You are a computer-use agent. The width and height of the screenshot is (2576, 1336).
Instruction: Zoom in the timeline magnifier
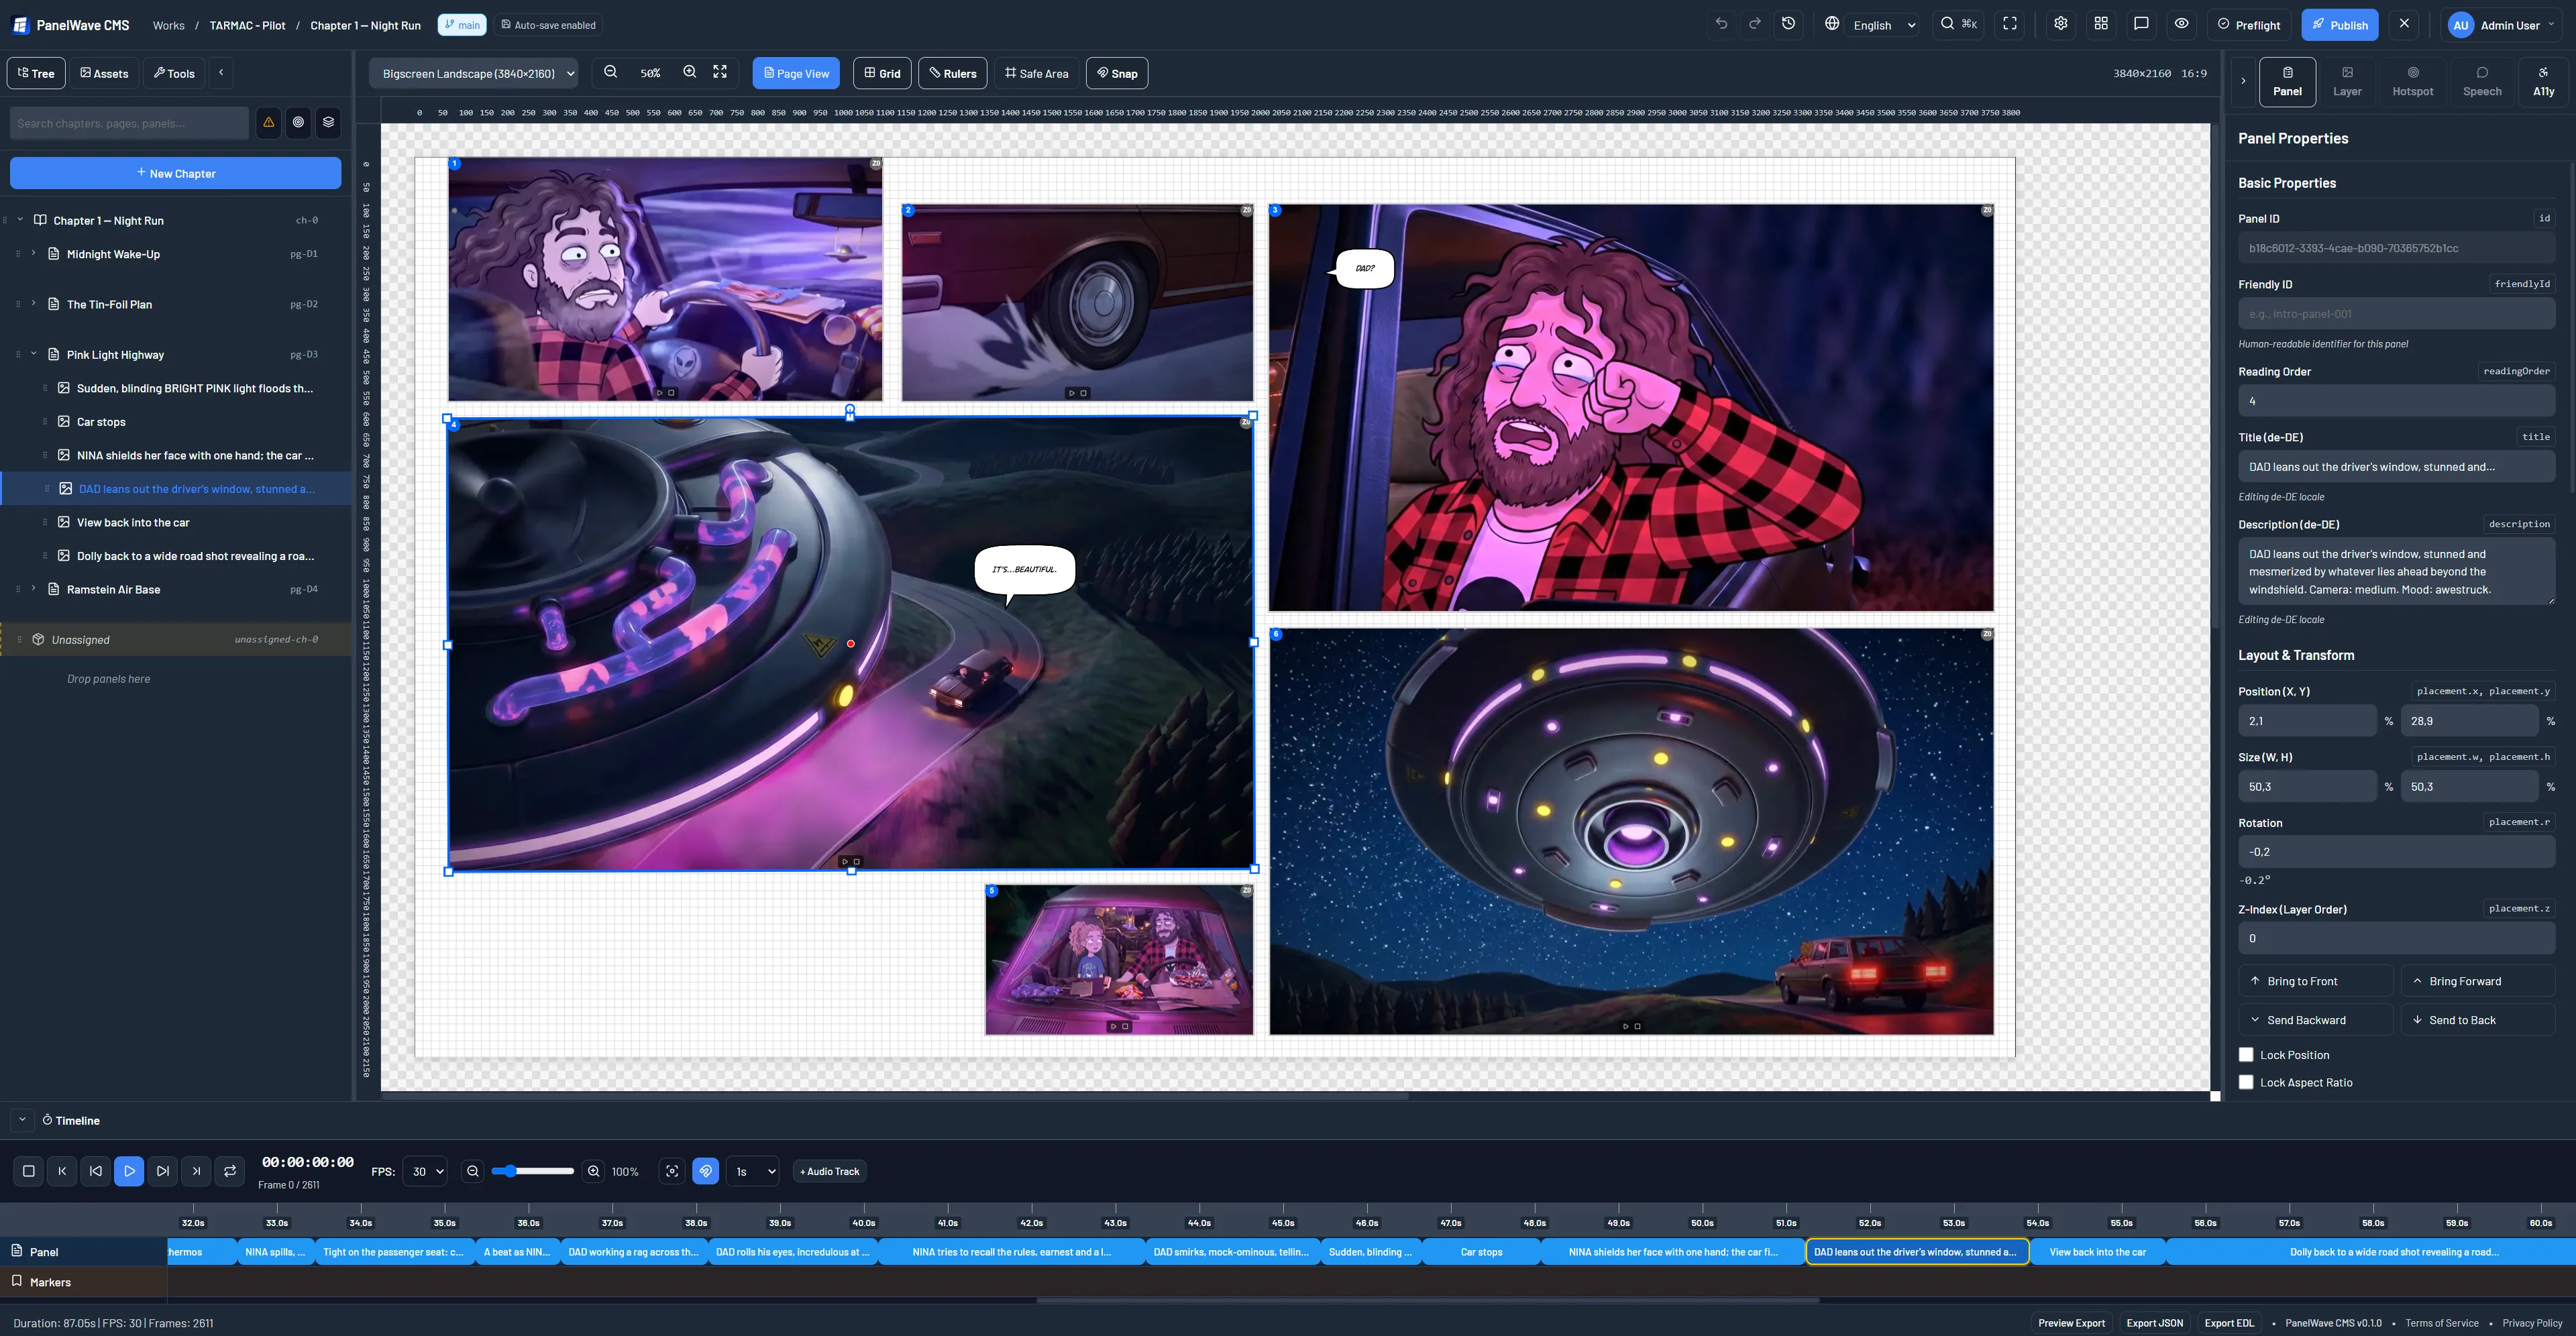594,1171
